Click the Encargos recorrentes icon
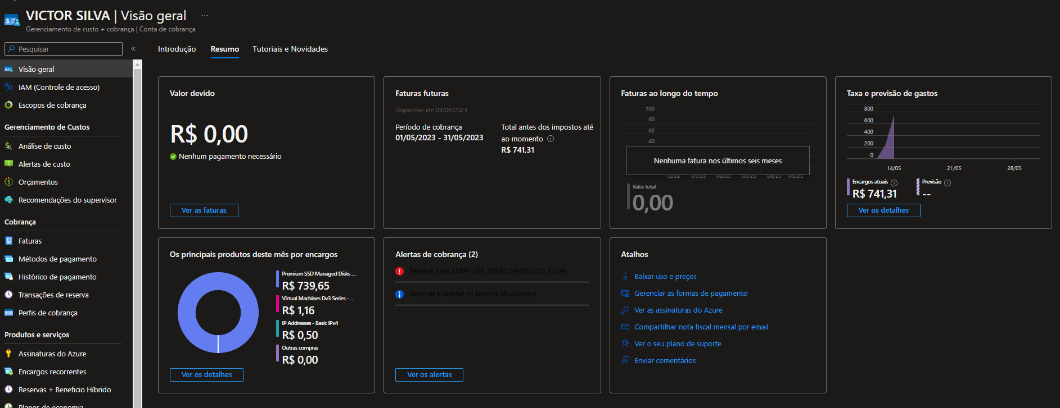Image resolution: width=1060 pixels, height=408 pixels. (8, 372)
